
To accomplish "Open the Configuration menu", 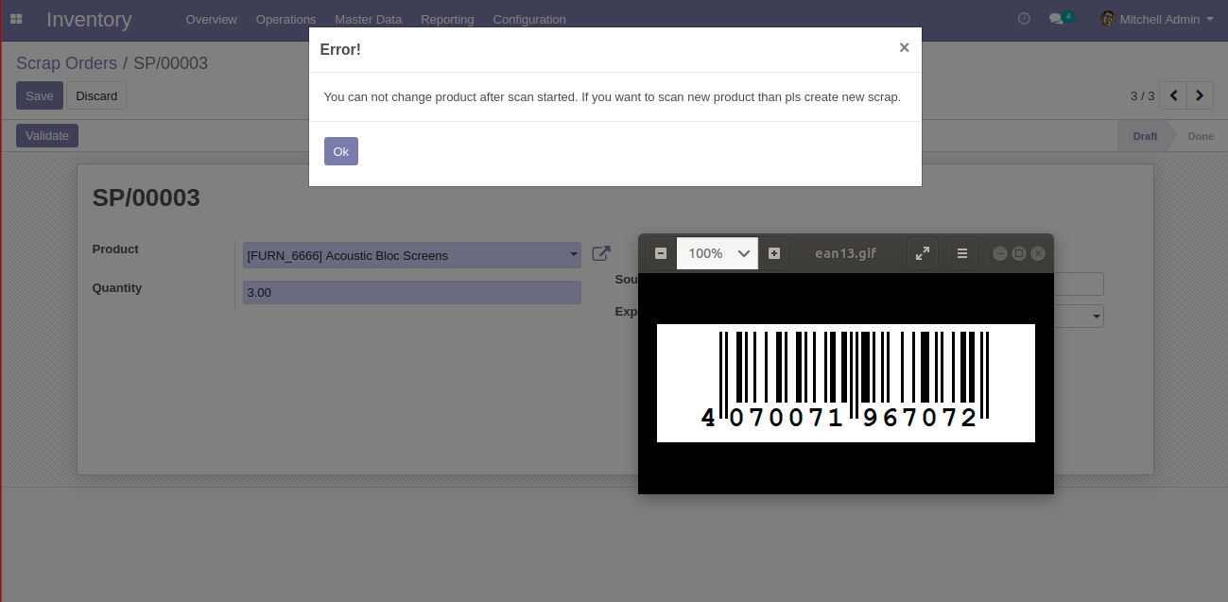I will click(x=529, y=19).
